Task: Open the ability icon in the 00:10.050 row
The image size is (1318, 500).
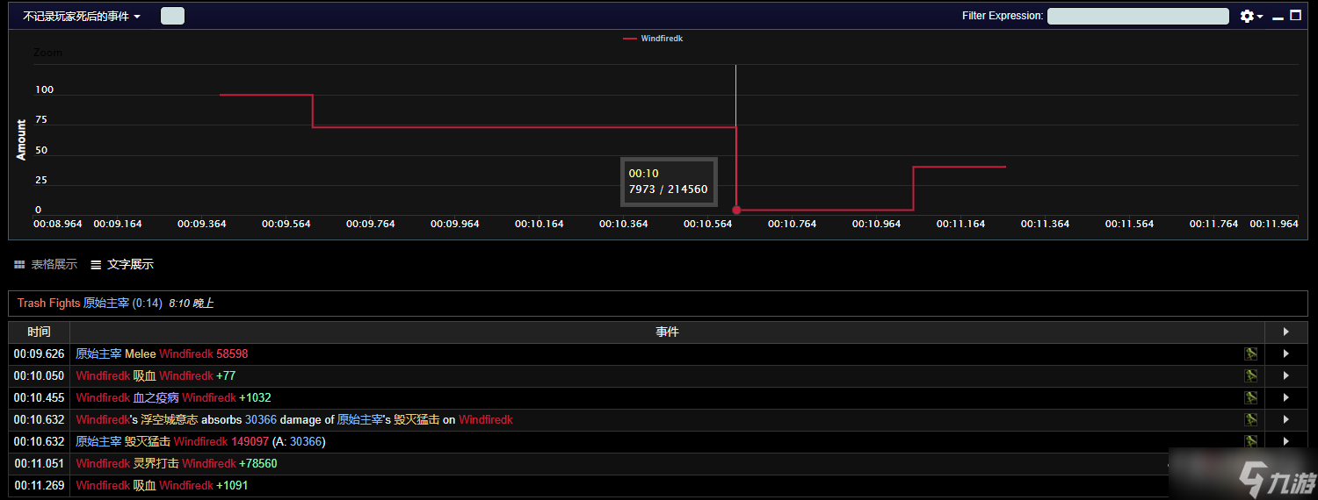Action: [x=1250, y=375]
